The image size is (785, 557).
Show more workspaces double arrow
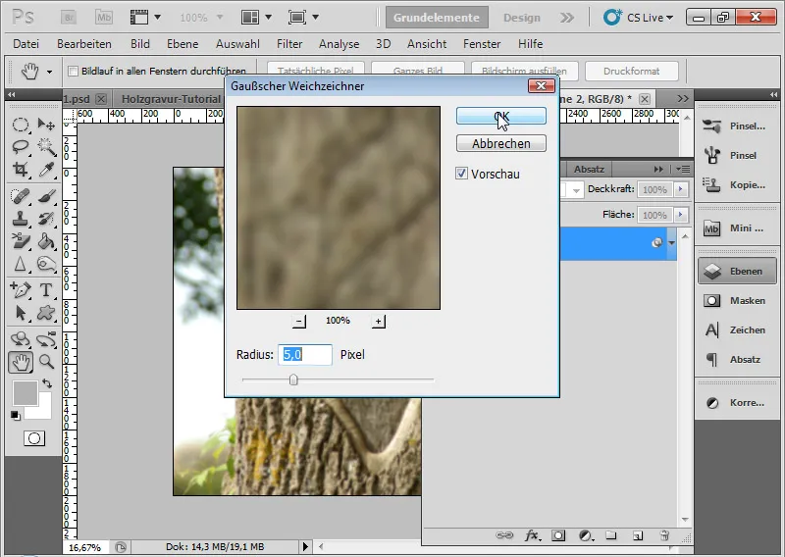coord(567,18)
